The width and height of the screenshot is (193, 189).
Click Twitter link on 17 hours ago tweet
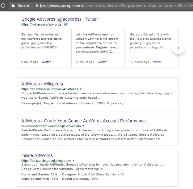coord(157,62)
